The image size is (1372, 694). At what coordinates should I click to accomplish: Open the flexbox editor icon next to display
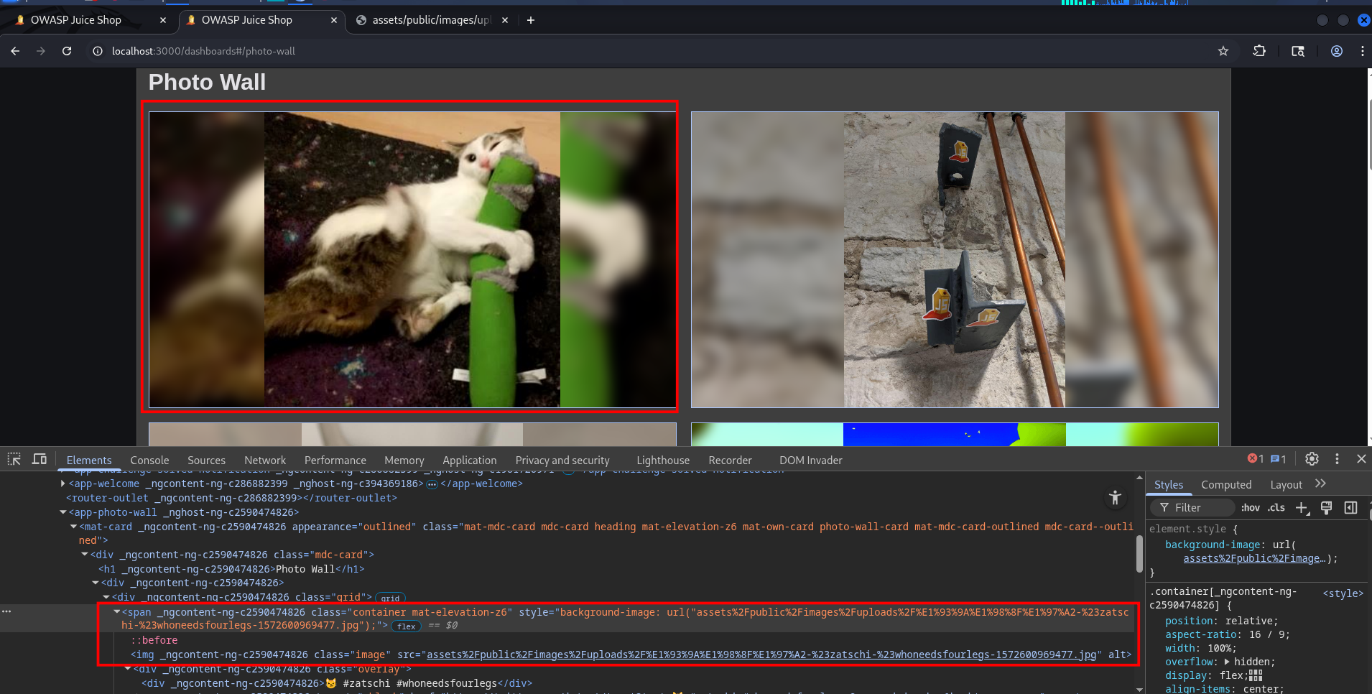[1256, 675]
